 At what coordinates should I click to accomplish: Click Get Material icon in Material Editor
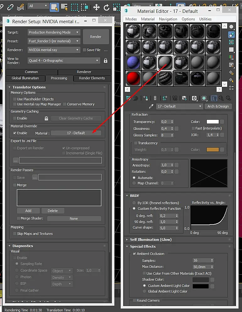click(x=128, y=98)
